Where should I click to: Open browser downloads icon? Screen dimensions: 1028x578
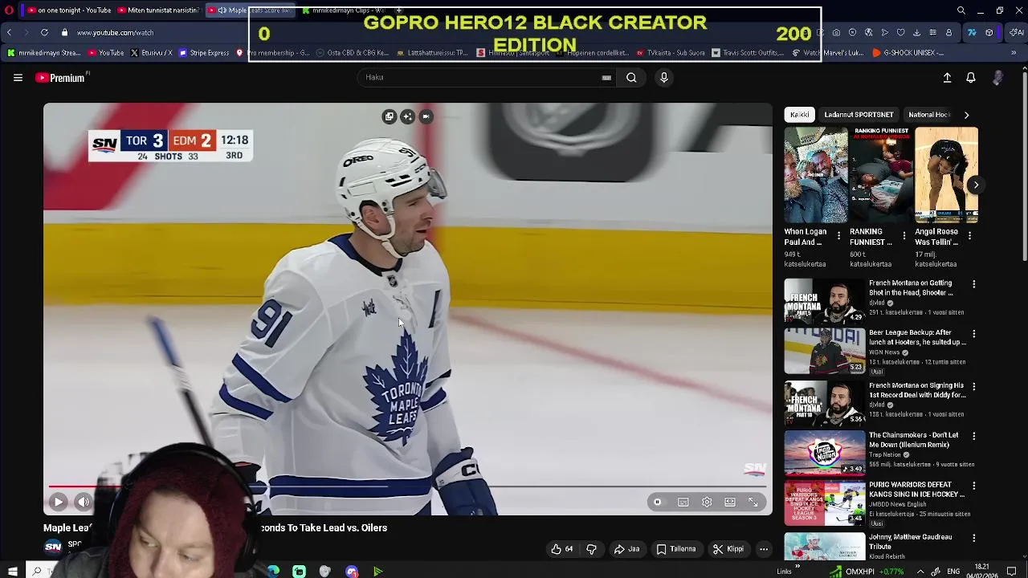point(916,33)
